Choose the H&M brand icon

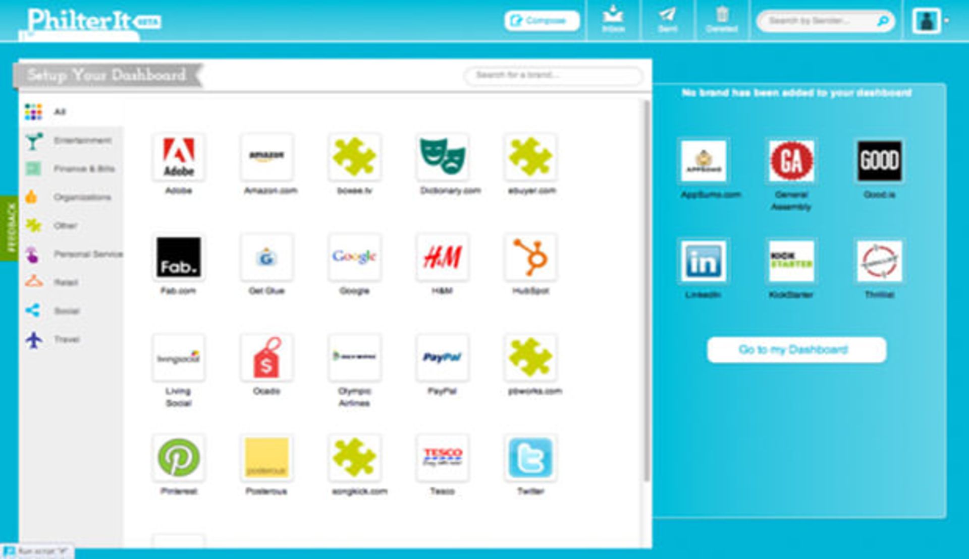point(443,258)
